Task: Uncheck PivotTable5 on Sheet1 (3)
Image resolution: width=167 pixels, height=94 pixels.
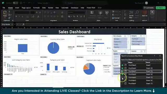Action: tap(122, 71)
